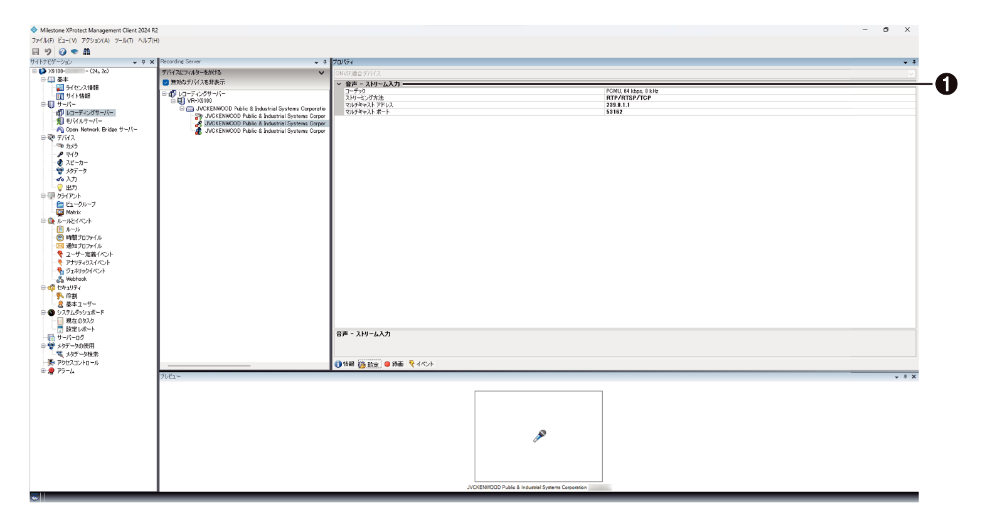Open the ONVIF適合デバイス dropdown

pyautogui.click(x=911, y=73)
